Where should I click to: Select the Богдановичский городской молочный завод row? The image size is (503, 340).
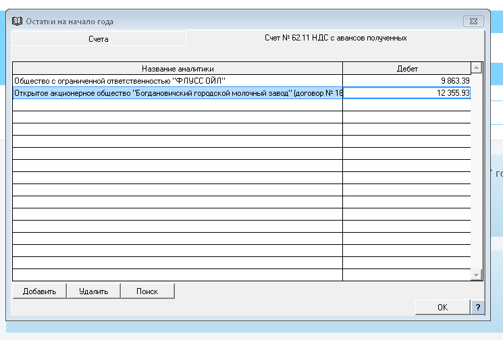point(178,93)
